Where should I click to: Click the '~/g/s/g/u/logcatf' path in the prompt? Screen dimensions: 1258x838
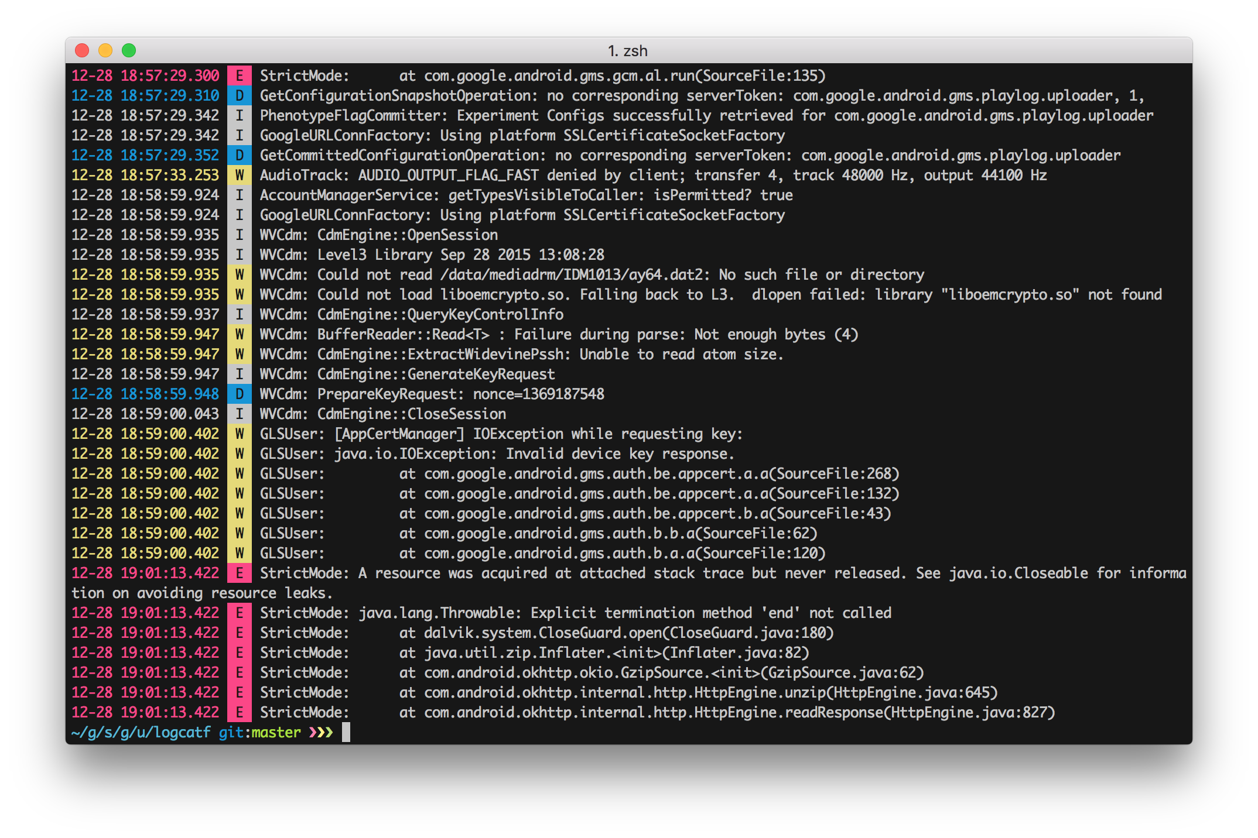pyautogui.click(x=141, y=733)
